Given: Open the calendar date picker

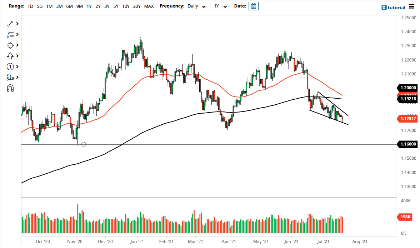Looking at the screenshot, I should pyautogui.click(x=253, y=6).
